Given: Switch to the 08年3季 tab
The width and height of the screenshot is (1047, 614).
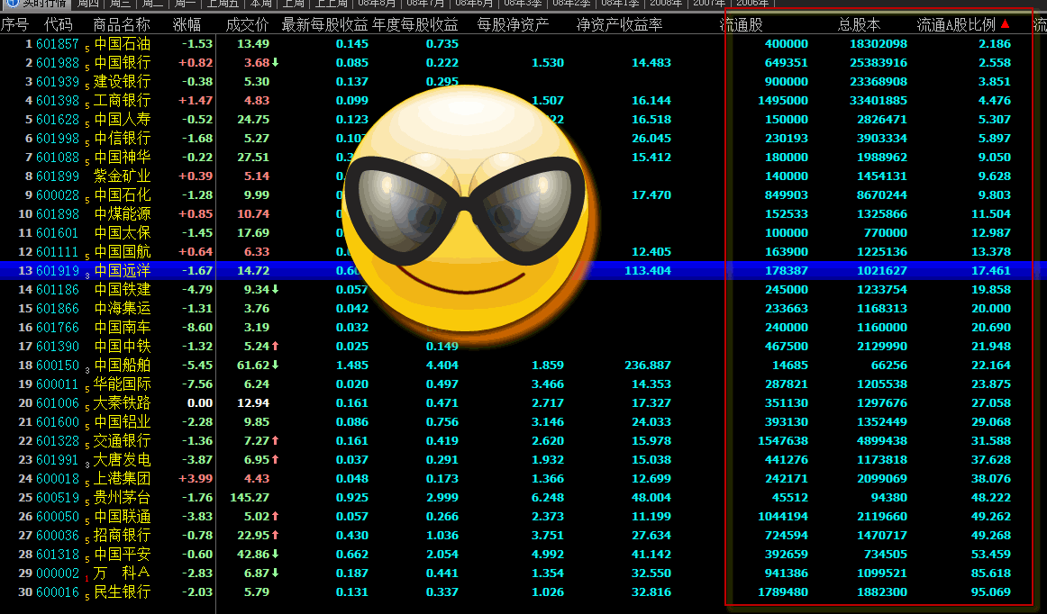Looking at the screenshot, I should click(523, 4).
